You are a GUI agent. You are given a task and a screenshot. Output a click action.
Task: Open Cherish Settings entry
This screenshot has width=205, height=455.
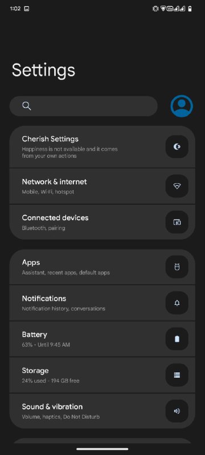coord(102,147)
